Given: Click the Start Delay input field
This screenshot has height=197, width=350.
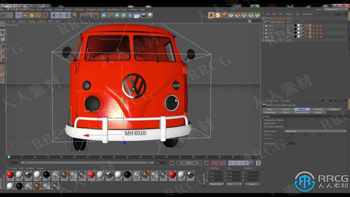Looking at the screenshot, I should click(x=290, y=143).
